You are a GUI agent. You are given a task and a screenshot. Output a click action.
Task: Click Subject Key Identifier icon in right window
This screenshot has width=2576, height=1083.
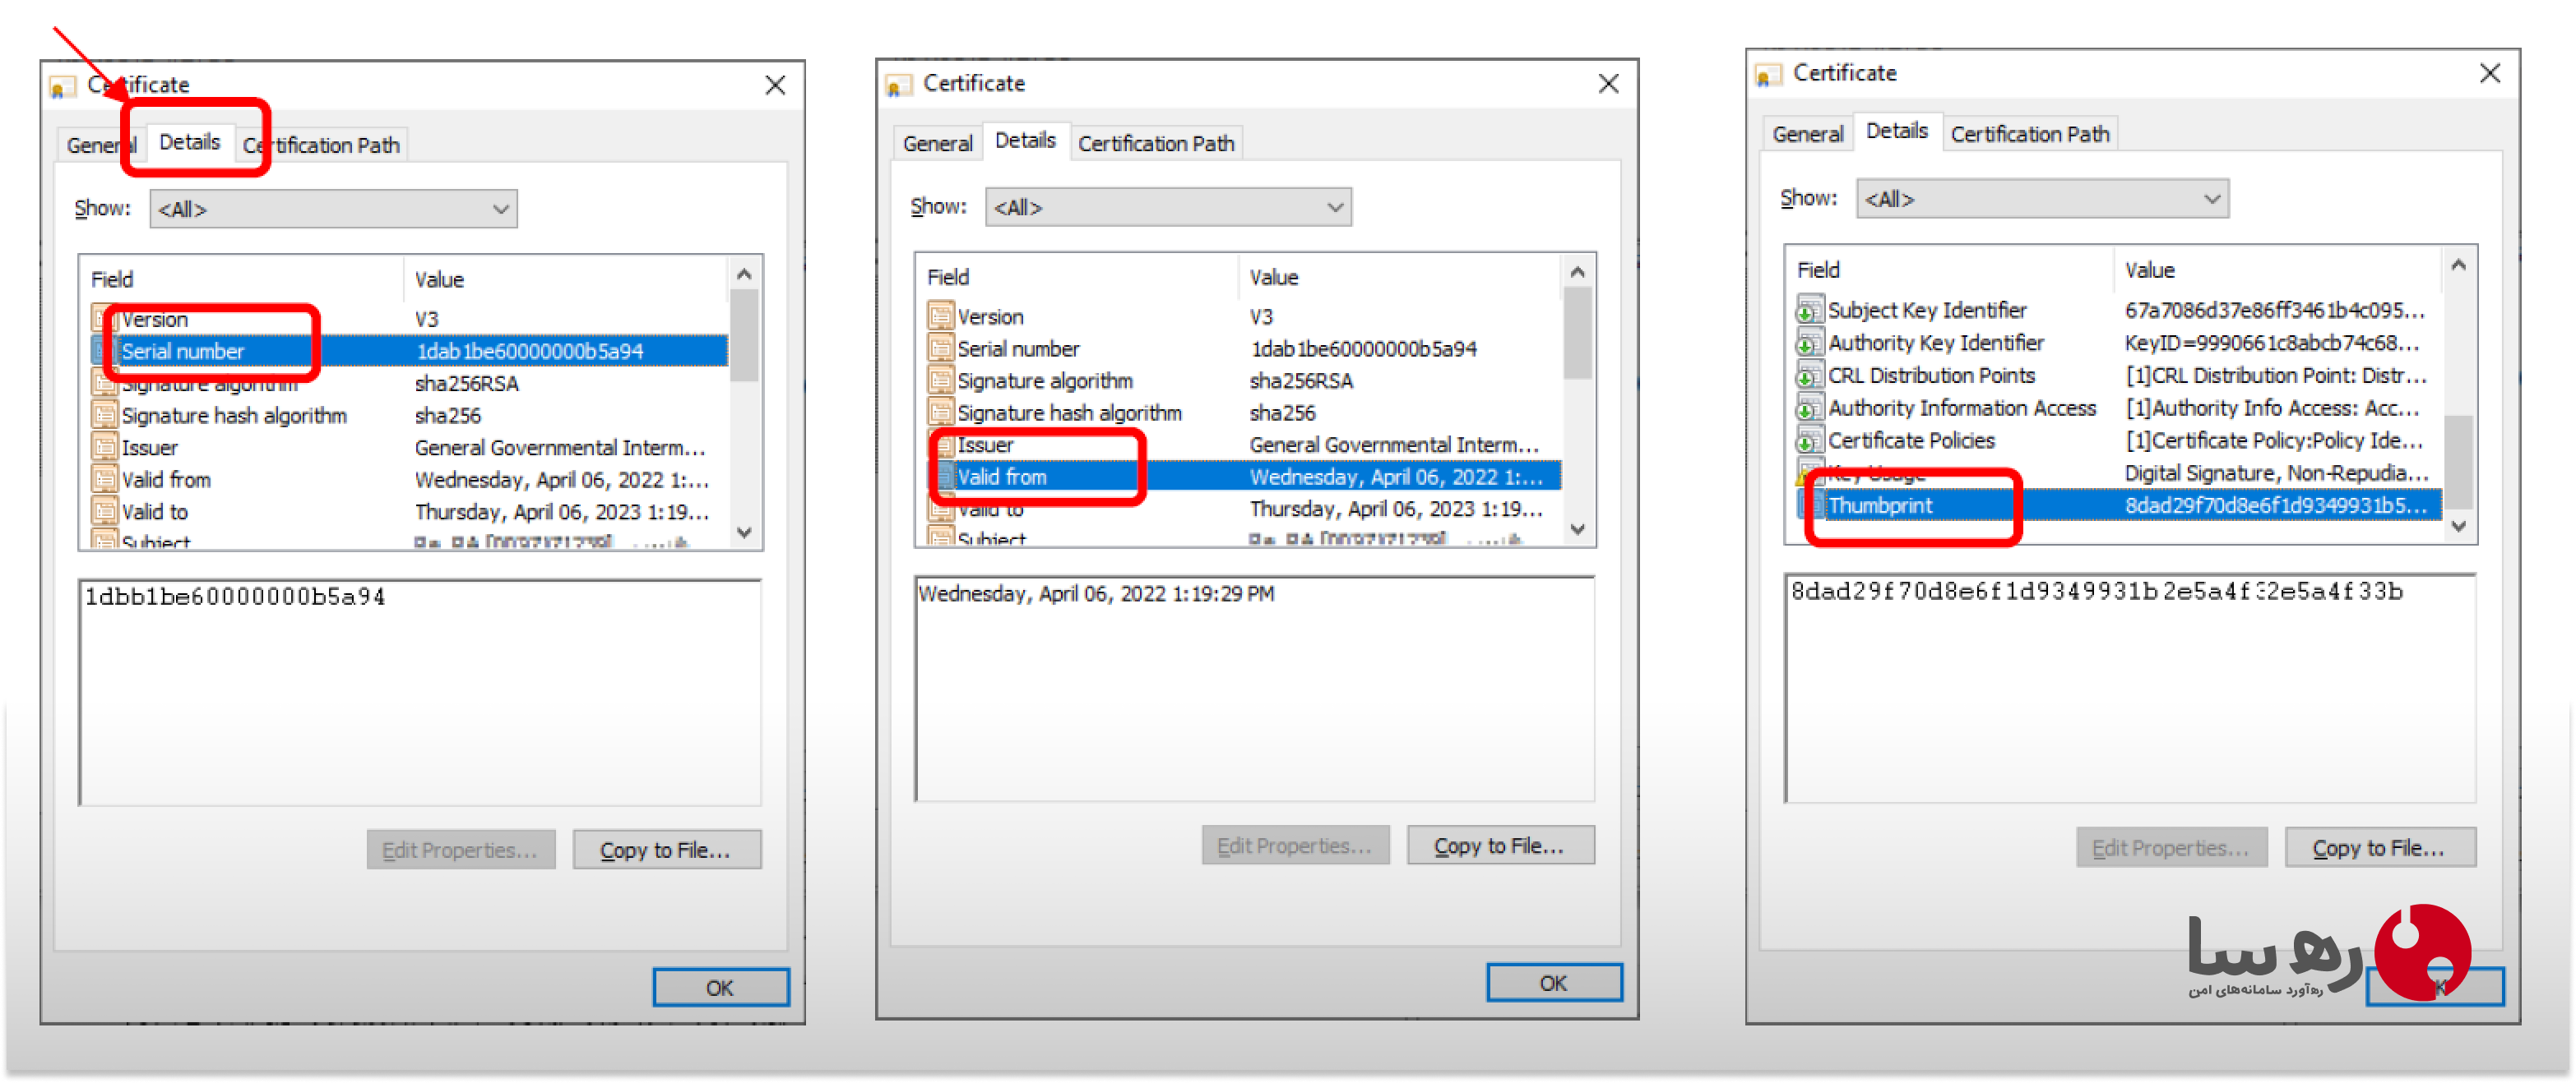pos(1810,310)
